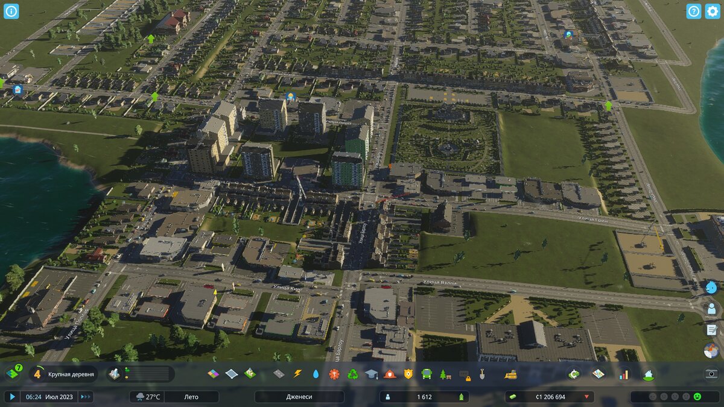Open the Education menu
This screenshot has width=724, height=407.
(371, 374)
